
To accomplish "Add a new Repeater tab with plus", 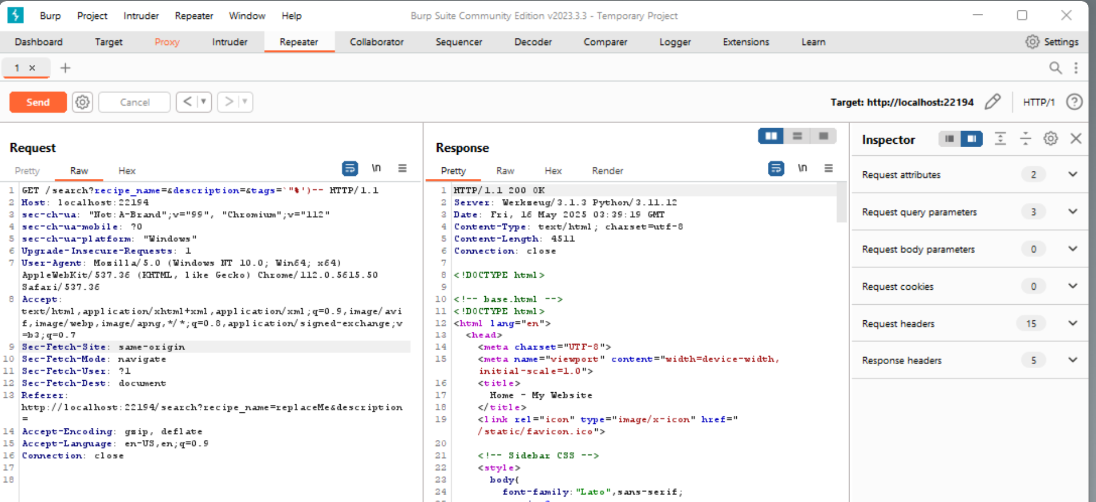I will (66, 68).
